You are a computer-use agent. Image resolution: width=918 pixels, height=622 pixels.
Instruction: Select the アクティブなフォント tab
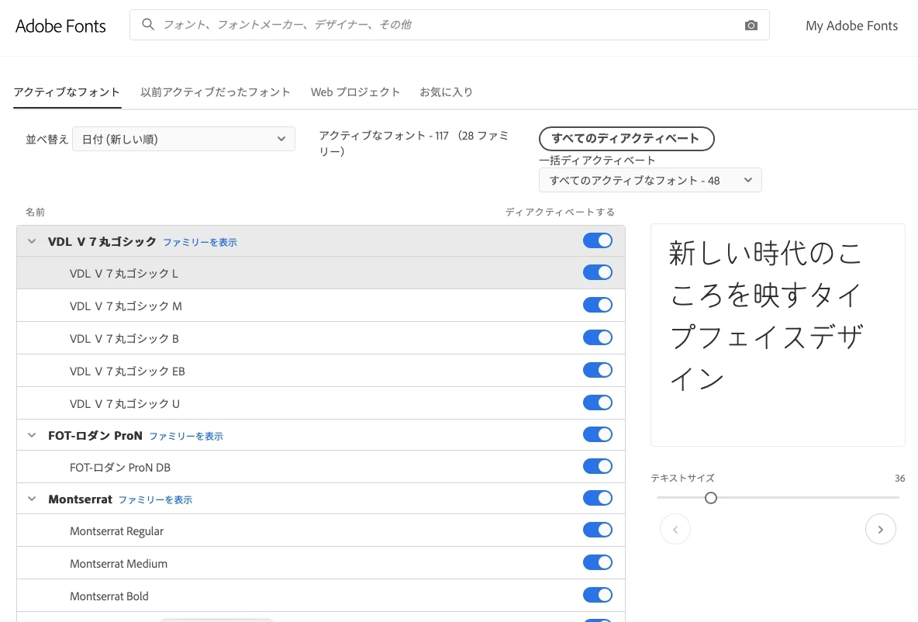coord(67,92)
